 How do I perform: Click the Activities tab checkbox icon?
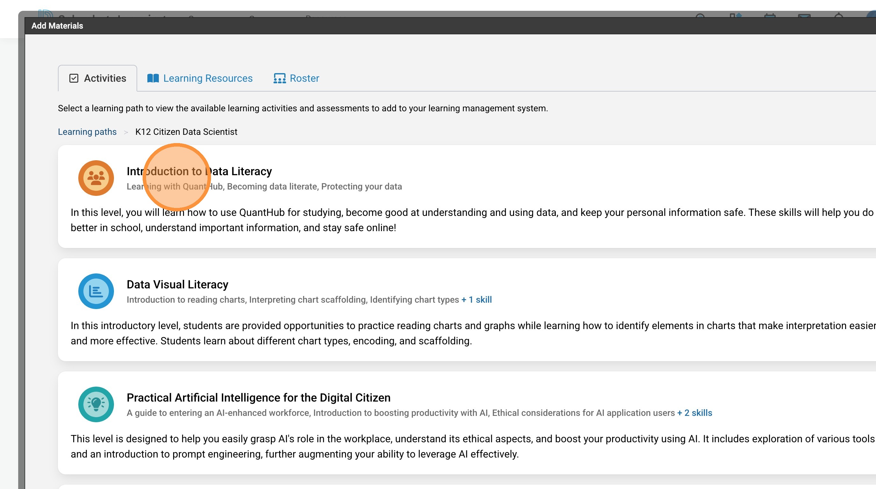pyautogui.click(x=74, y=79)
